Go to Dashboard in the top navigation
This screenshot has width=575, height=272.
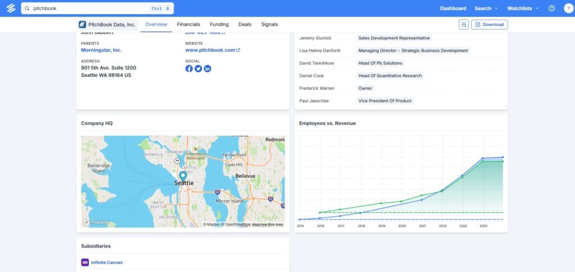click(x=453, y=8)
